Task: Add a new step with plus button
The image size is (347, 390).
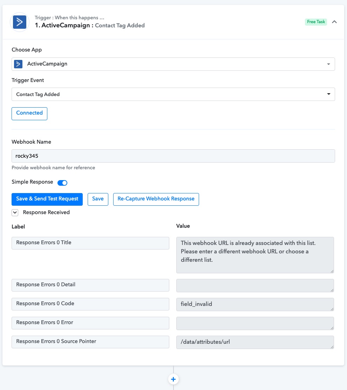Action: tap(173, 379)
